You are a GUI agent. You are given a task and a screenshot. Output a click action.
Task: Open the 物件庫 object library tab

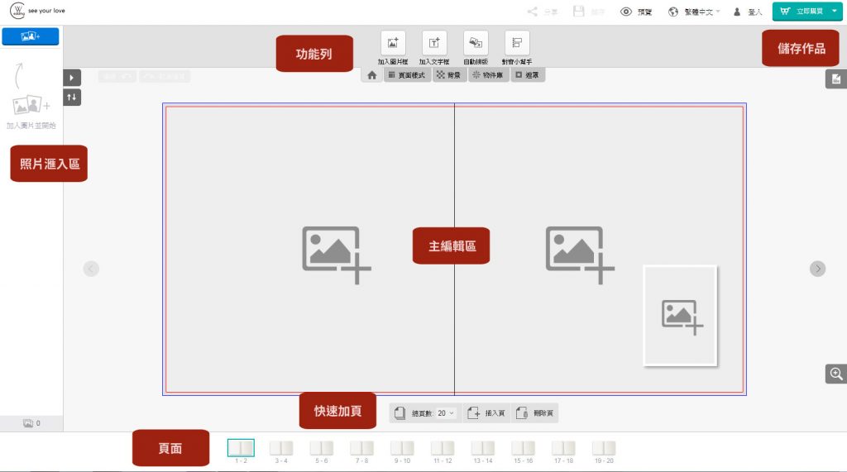(489, 75)
